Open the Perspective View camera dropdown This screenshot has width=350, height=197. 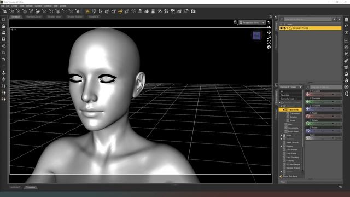coord(252,22)
